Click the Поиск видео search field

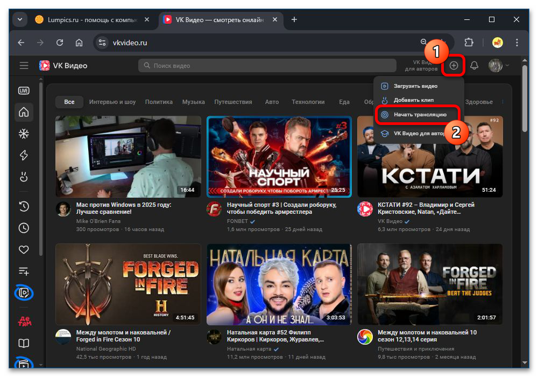(x=267, y=66)
